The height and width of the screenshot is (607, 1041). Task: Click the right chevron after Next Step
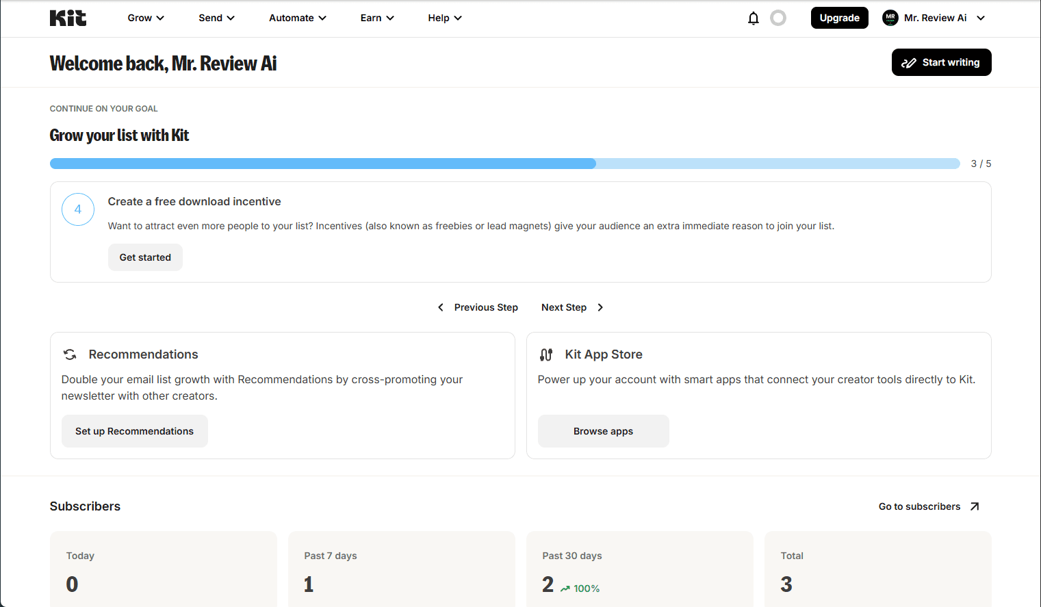click(x=600, y=307)
